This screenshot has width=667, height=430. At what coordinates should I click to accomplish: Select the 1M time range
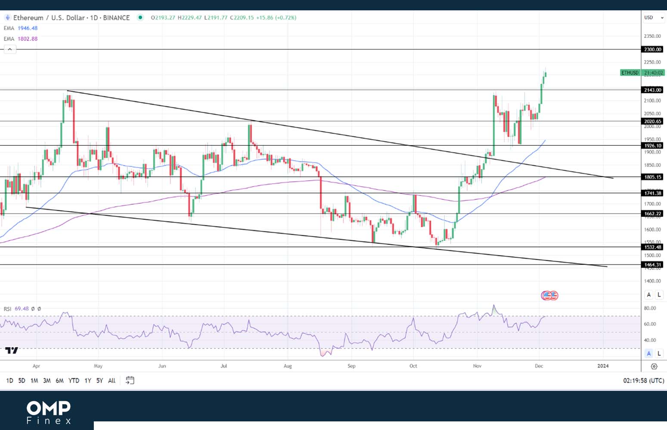[34, 381]
